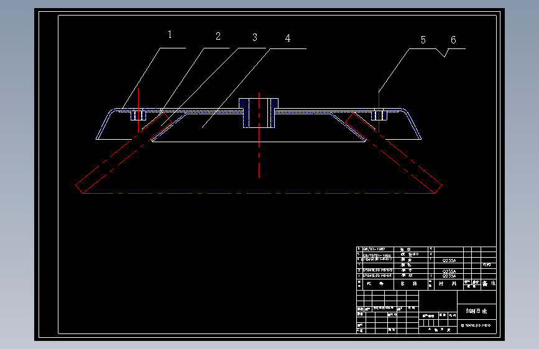
Task: Click the vertical red centerline through the hub
Action: pos(259,135)
